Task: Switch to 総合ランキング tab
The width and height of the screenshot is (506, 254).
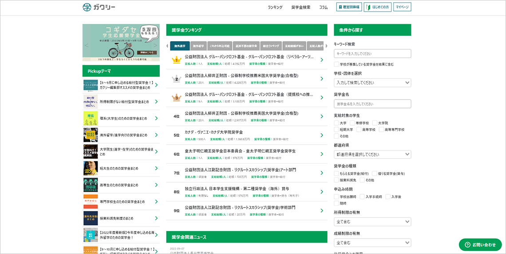Action: pyautogui.click(x=271, y=46)
